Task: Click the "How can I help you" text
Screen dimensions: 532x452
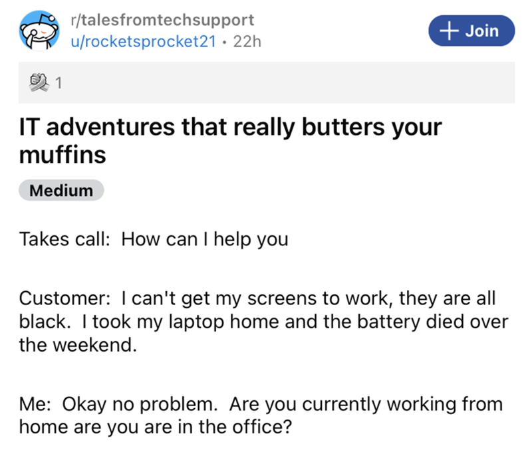Action: point(203,239)
